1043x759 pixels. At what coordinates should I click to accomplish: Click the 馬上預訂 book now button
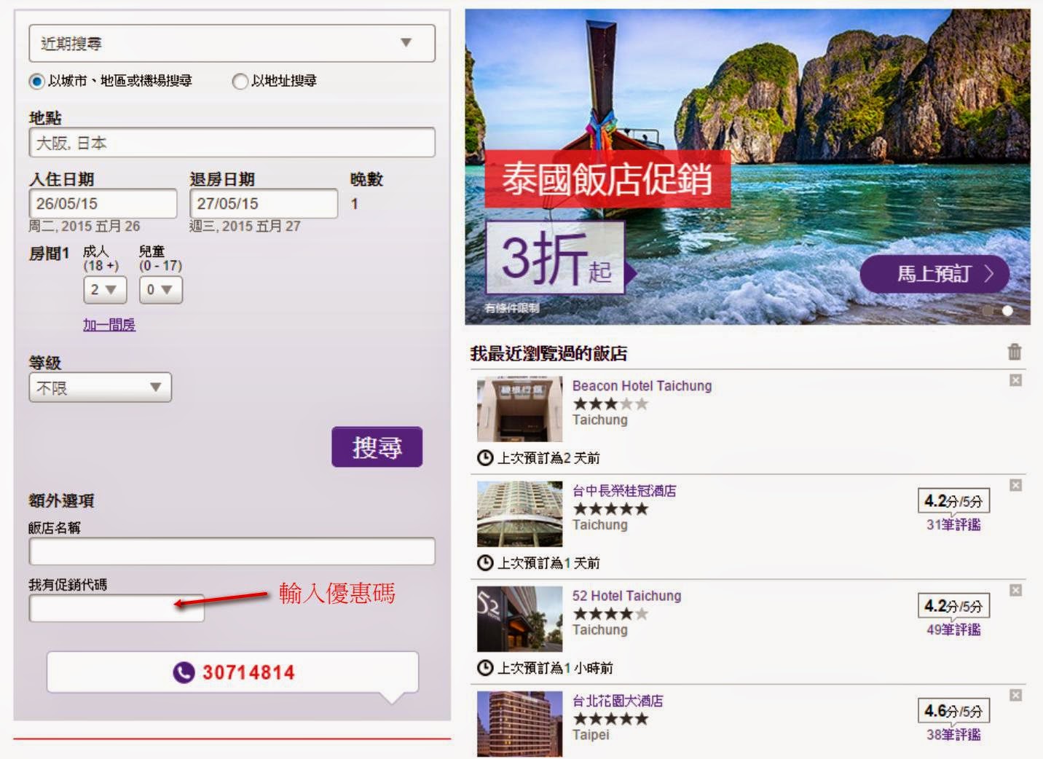click(934, 274)
